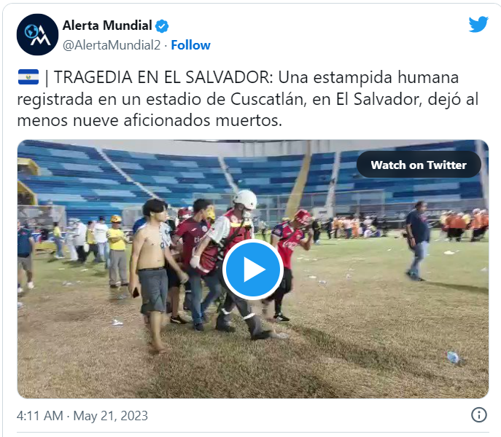
Task: Open the Alerta Mundial display name
Action: 107,25
